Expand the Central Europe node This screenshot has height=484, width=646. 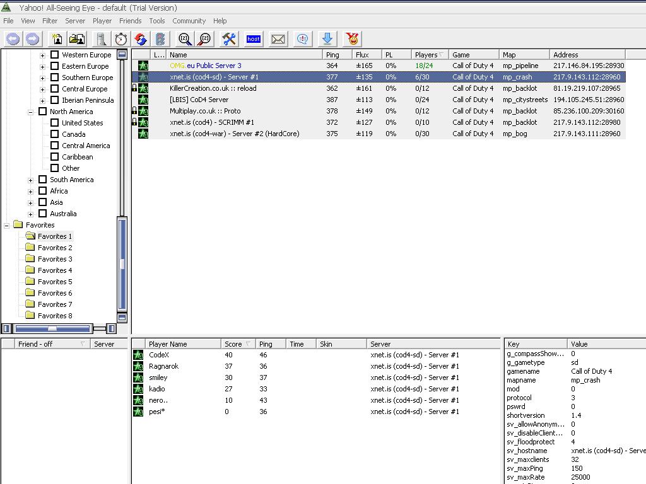[x=42, y=89]
